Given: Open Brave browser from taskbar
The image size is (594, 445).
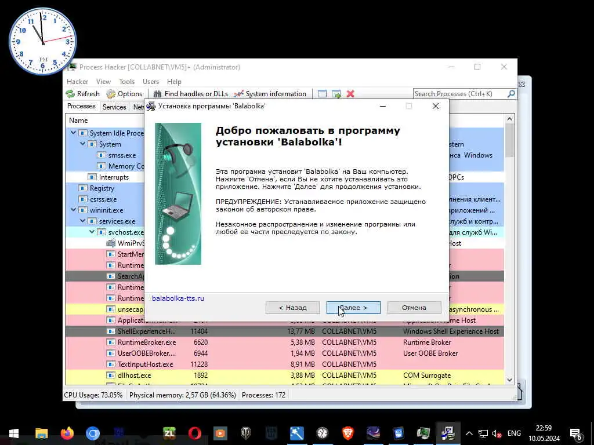Looking at the screenshot, I should 348,433.
